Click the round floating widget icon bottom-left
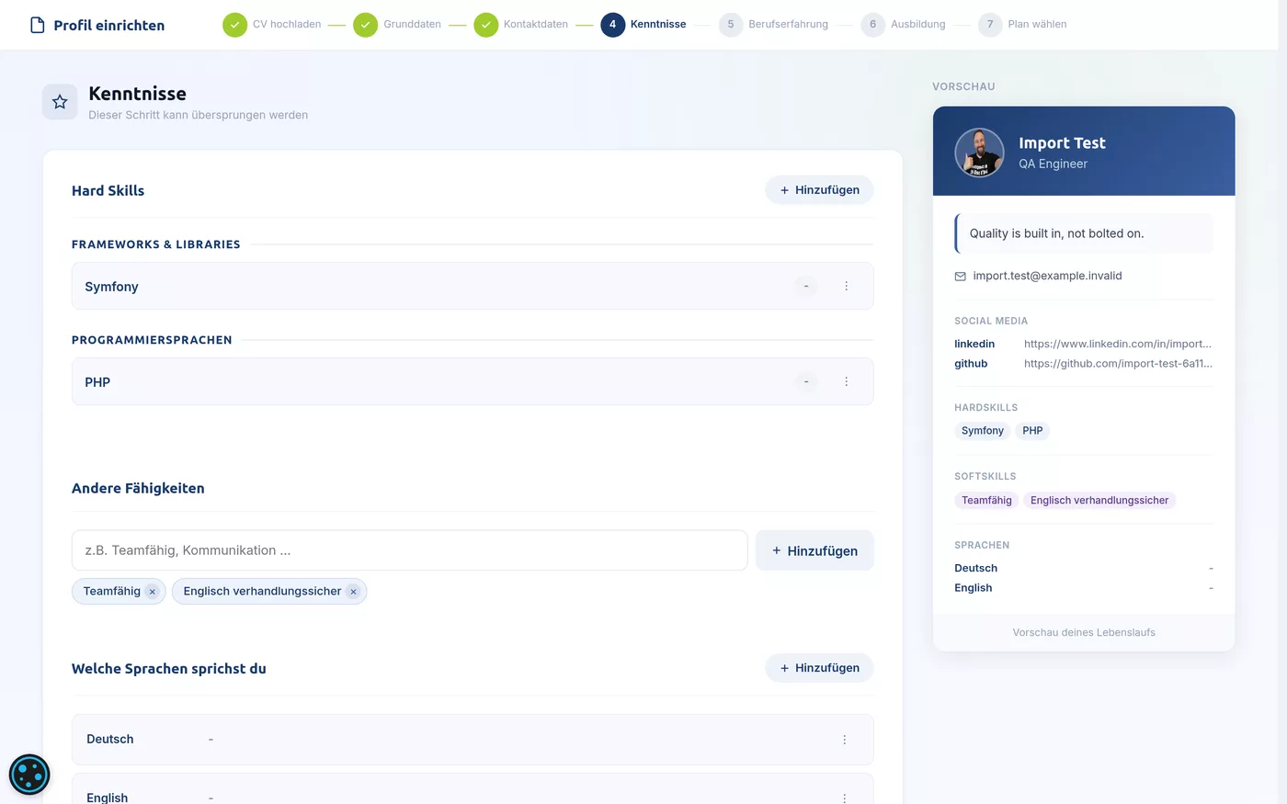This screenshot has width=1287, height=804. coord(29,775)
